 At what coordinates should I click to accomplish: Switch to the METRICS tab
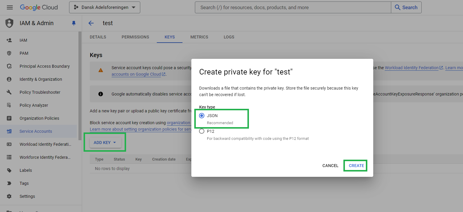[199, 37]
